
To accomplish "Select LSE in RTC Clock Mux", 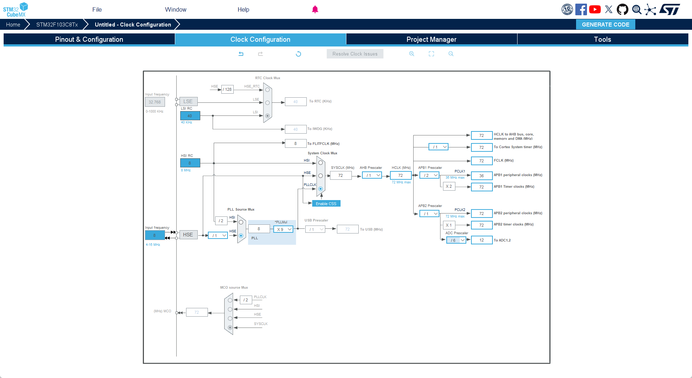I will pyautogui.click(x=267, y=103).
